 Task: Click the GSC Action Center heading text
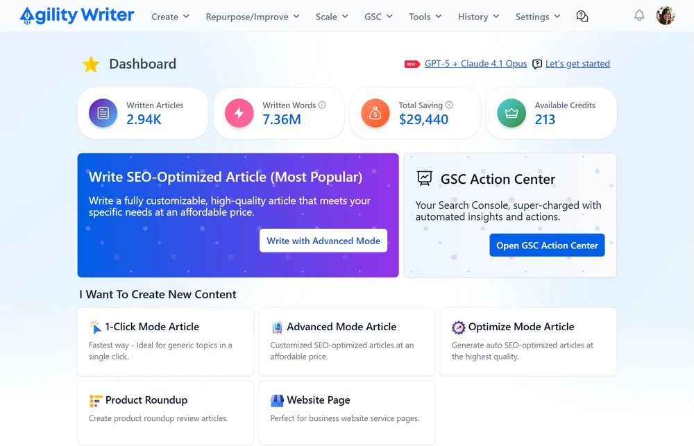[x=498, y=179]
